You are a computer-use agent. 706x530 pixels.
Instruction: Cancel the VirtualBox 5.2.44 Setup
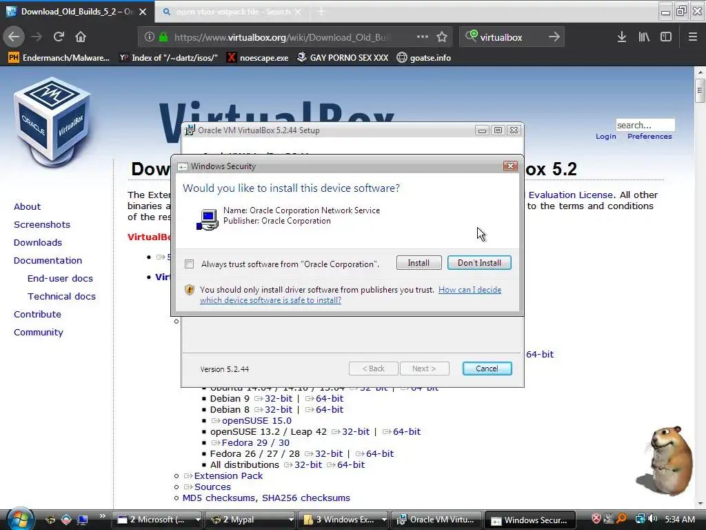coord(487,369)
